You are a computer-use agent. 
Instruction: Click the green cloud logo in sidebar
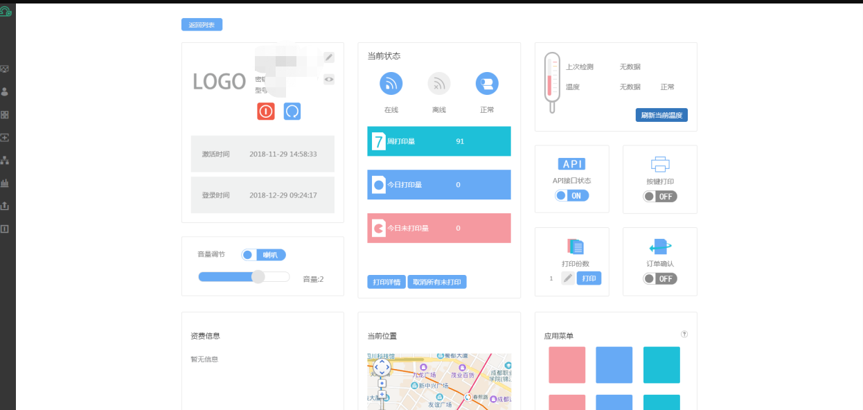tap(6, 11)
